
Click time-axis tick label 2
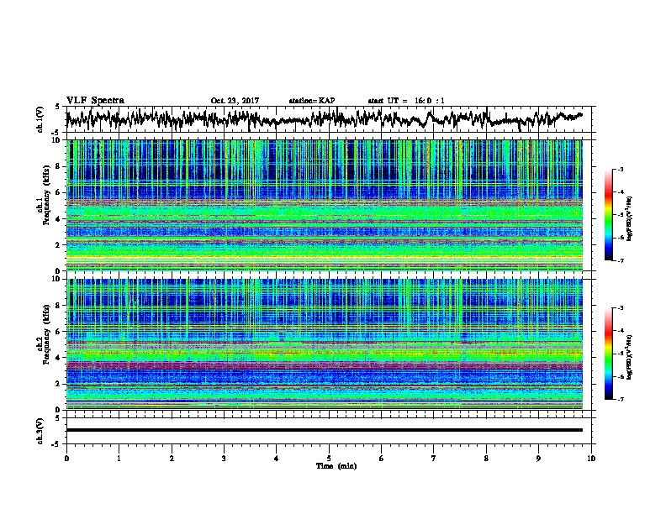click(172, 459)
